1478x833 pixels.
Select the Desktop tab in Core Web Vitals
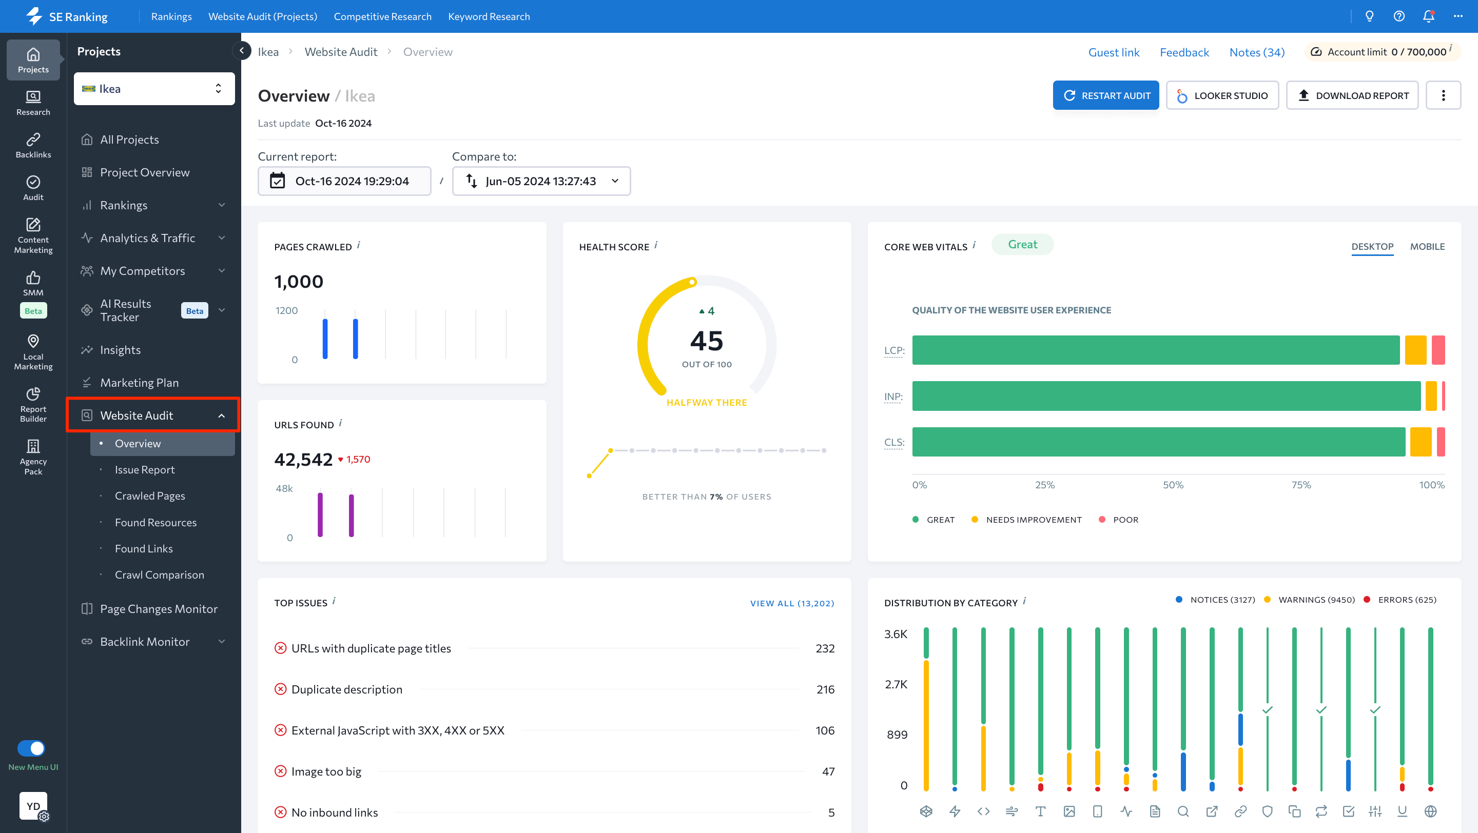[x=1372, y=247]
